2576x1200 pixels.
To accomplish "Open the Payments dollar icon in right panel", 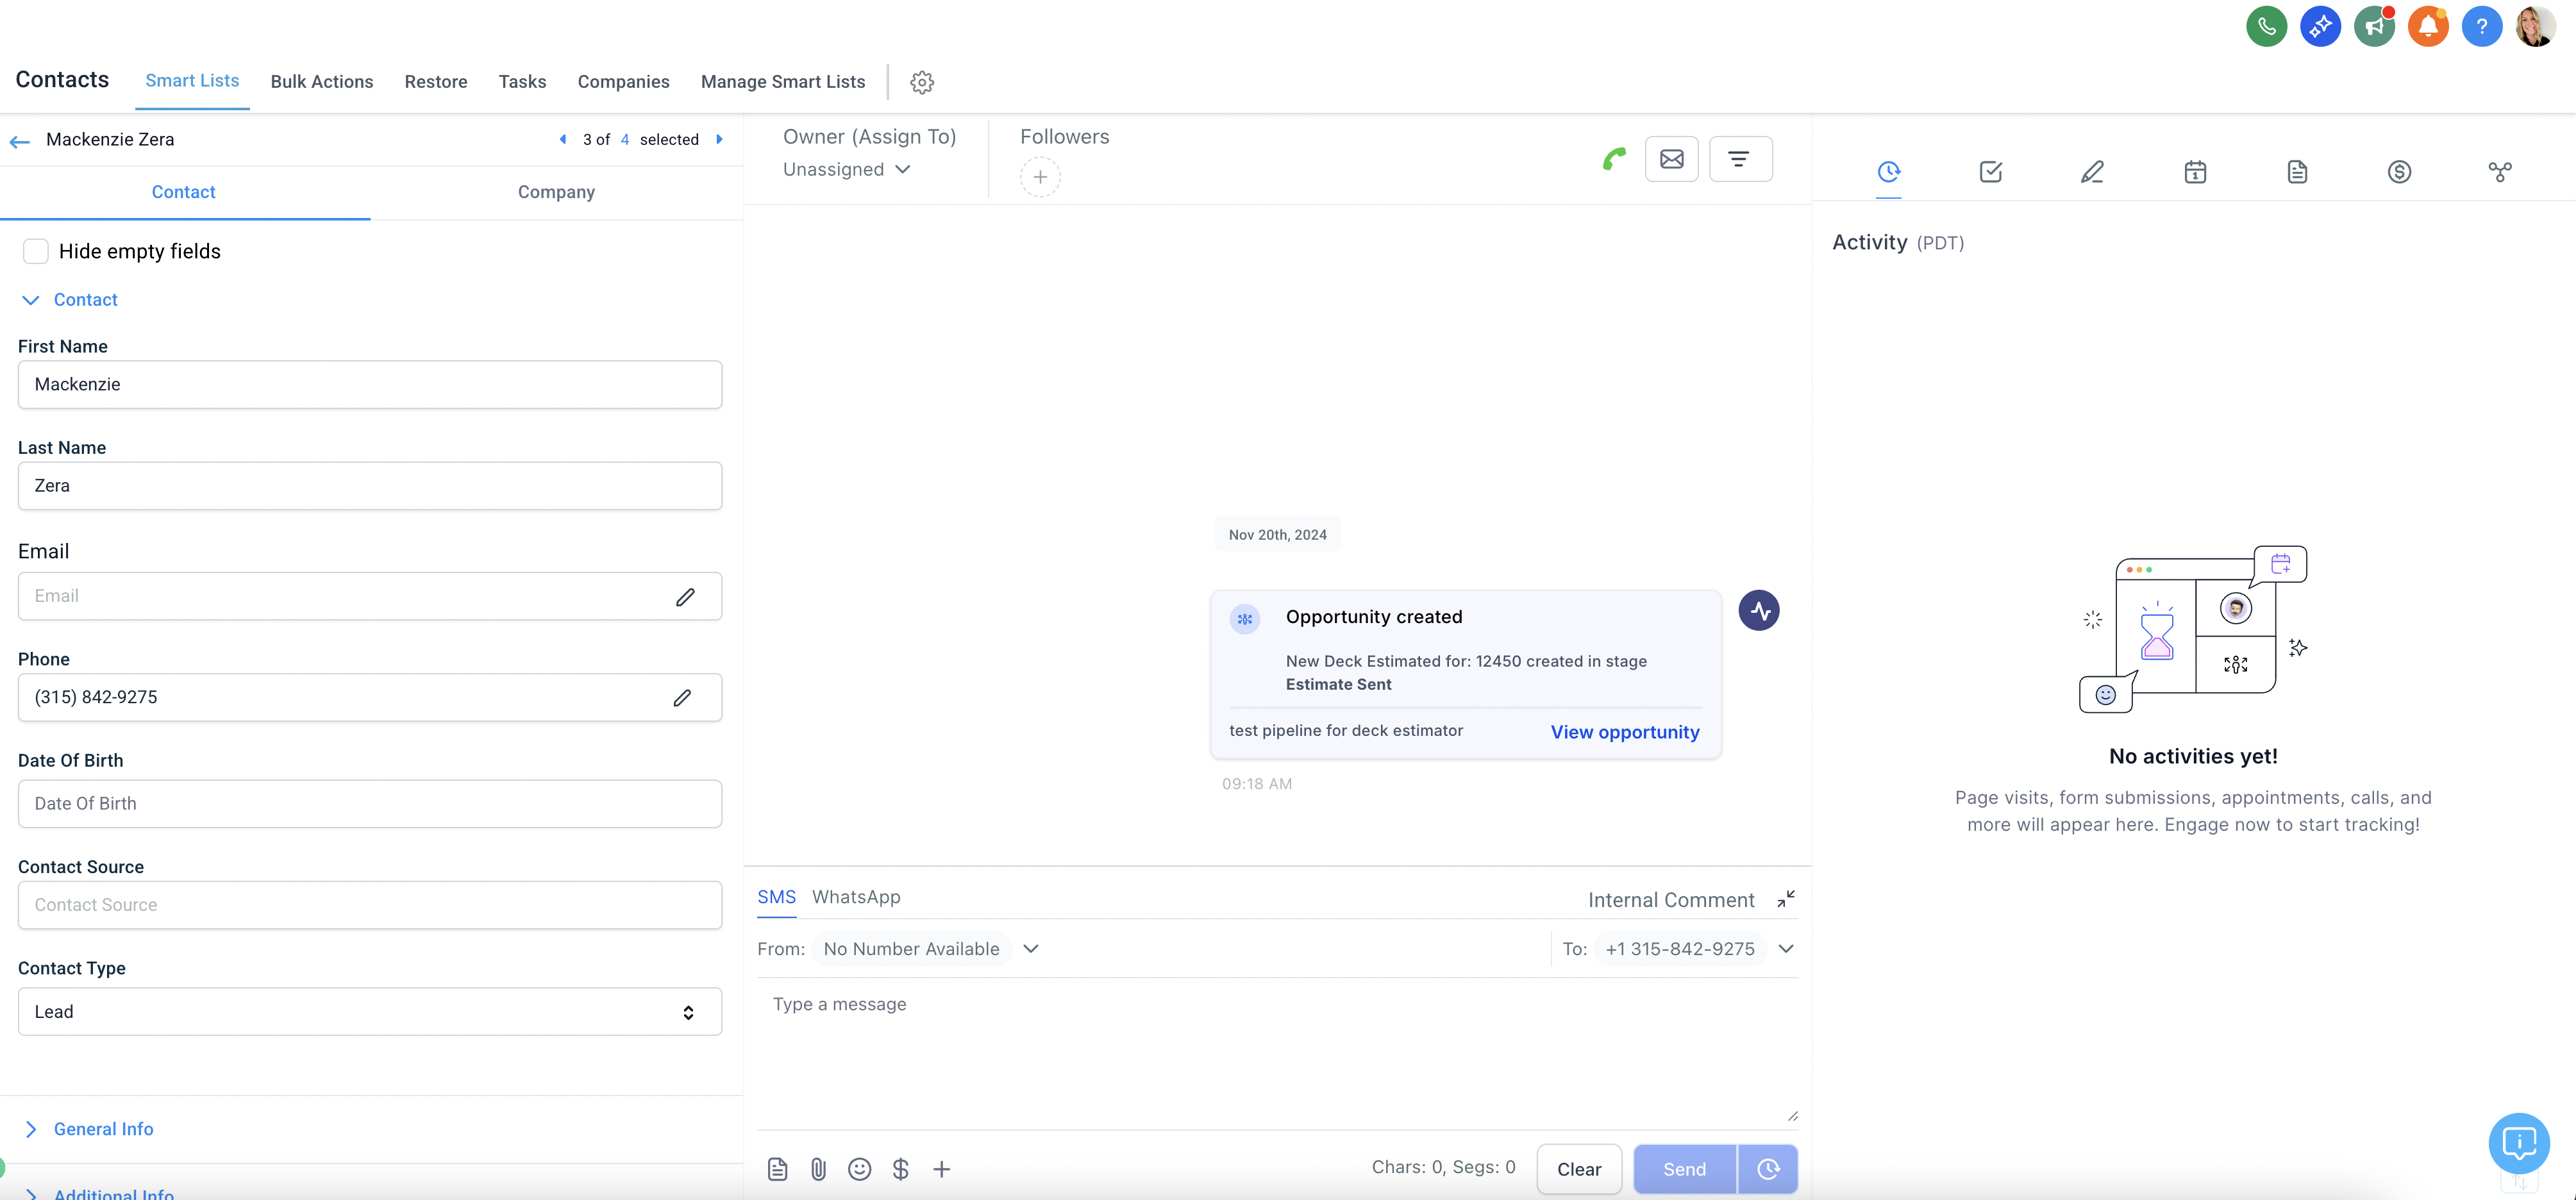I will [2399, 172].
